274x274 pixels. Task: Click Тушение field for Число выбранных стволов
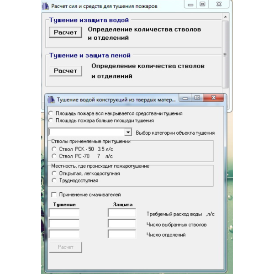pos(64,223)
